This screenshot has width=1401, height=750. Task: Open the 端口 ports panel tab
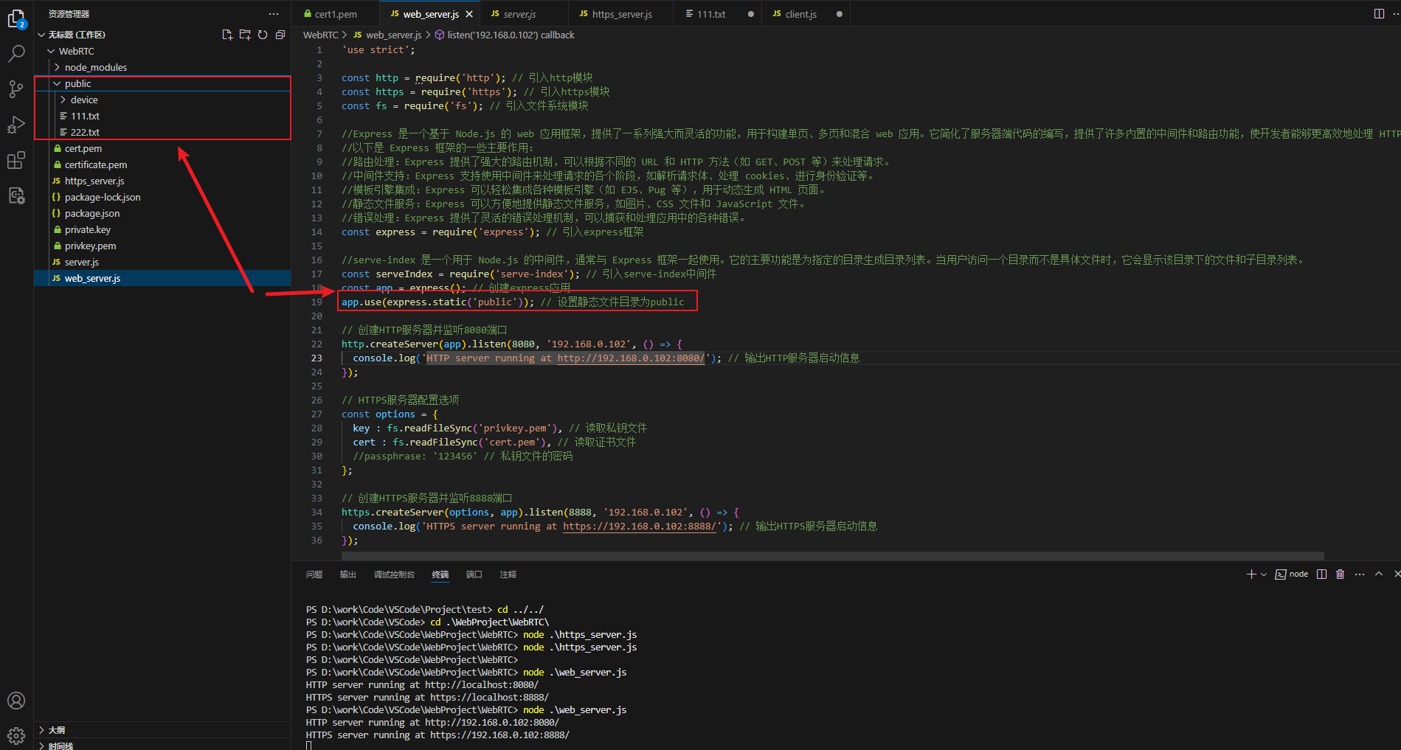coord(474,574)
